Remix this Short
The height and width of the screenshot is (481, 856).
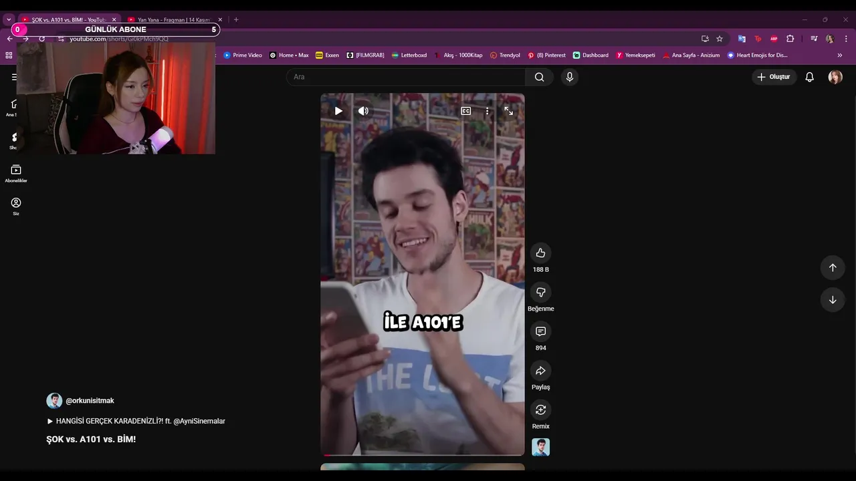tap(540, 410)
